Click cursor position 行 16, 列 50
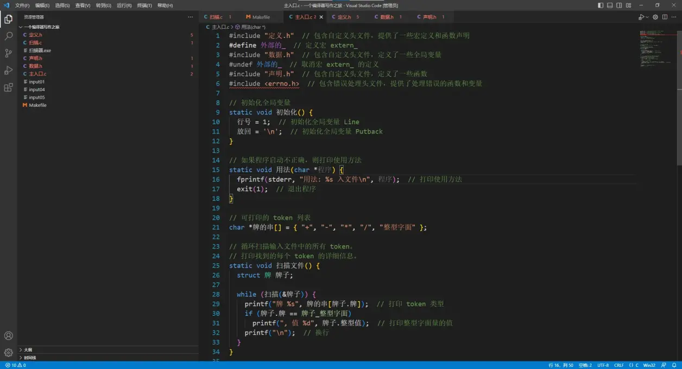The height and width of the screenshot is (369, 682). 561,365
